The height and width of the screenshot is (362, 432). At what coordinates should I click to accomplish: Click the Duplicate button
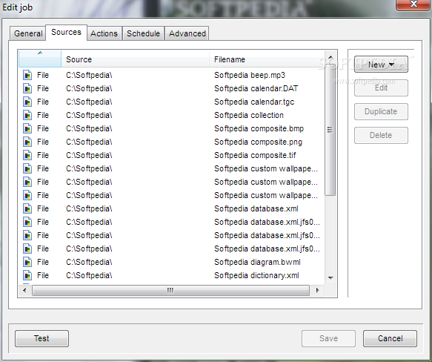point(381,111)
